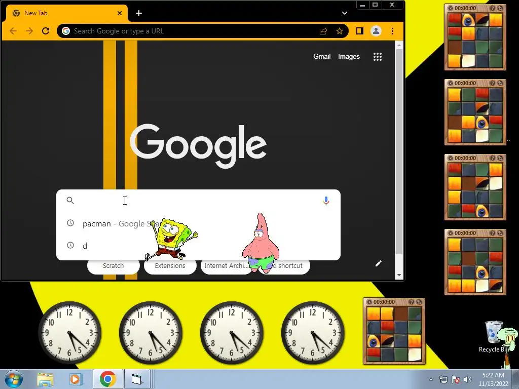Click toucan eye tile in puzzle beside clocks

[x=374, y=341]
